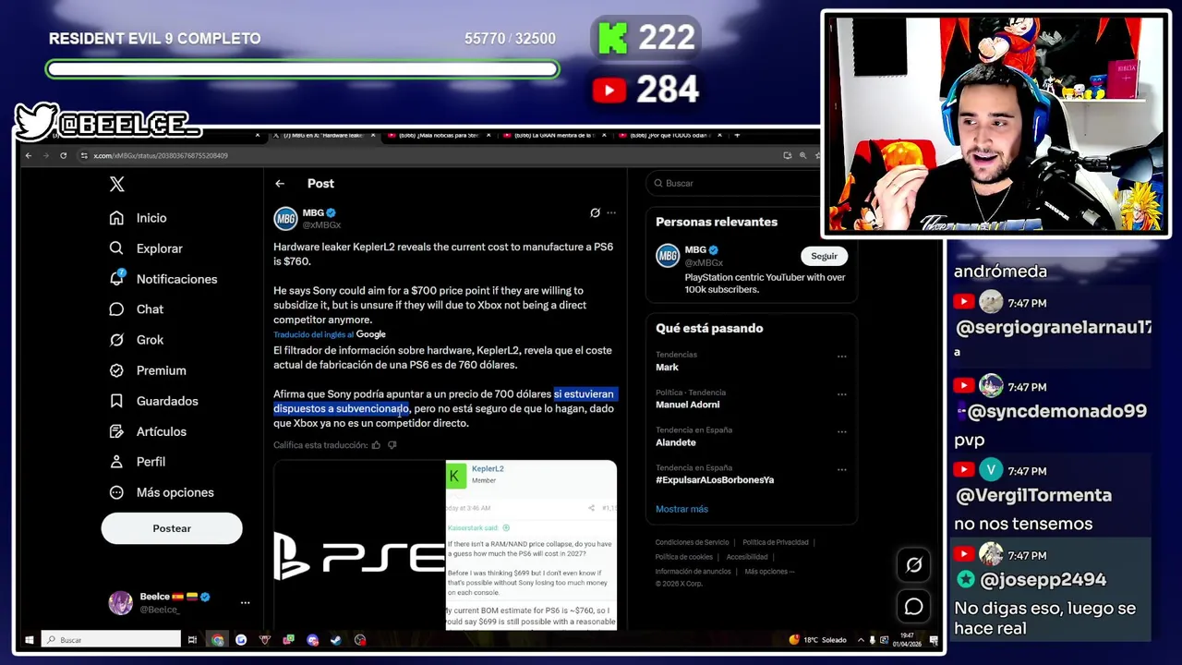Click MBG's avatar on the post
This screenshot has height=665, width=1182.
tap(285, 219)
